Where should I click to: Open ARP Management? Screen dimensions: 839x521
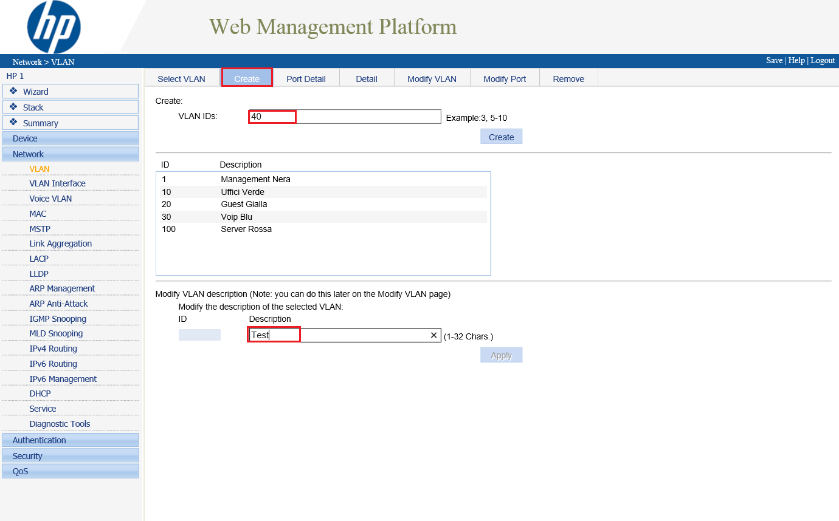coord(62,288)
